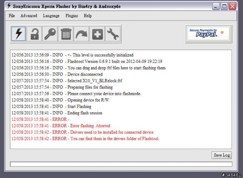
Task: Maximize the Xperia Flasher window
Action: click(x=224, y=6)
